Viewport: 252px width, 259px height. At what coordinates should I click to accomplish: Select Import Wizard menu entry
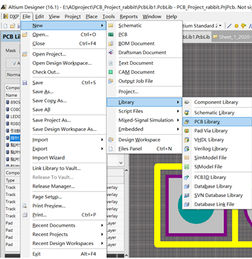click(x=49, y=158)
